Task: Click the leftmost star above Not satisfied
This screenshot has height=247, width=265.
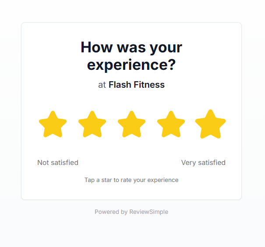Action: click(x=53, y=124)
